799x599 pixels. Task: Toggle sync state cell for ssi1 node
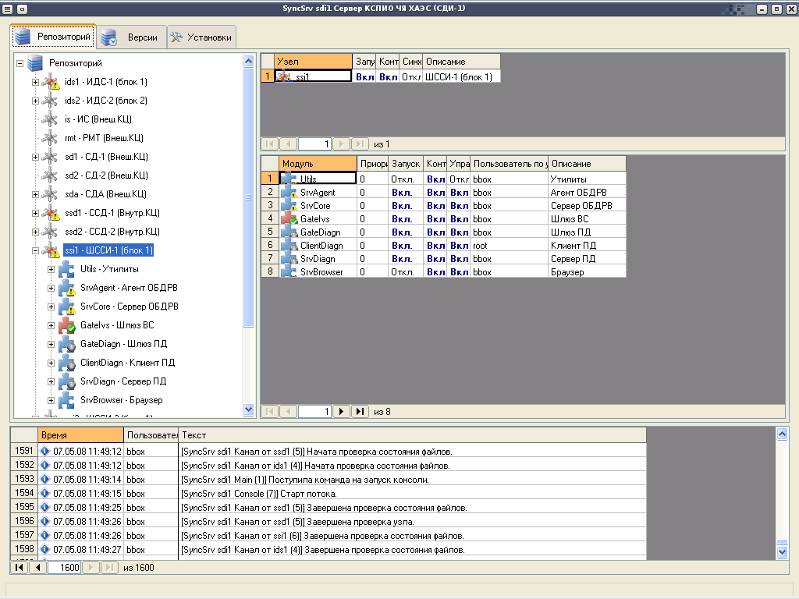[411, 76]
